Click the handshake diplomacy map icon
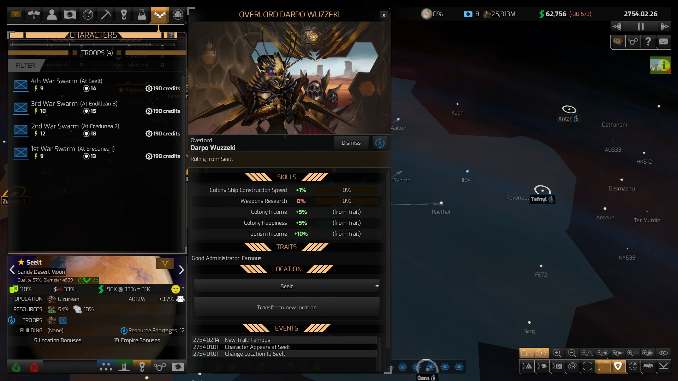 [648, 366]
